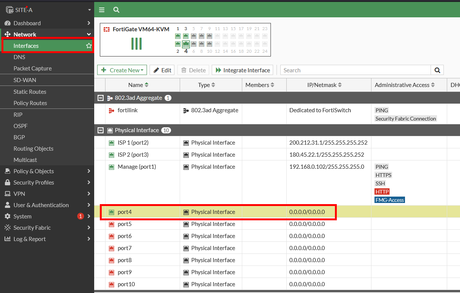Click the search button beside the Search field
Image resolution: width=460 pixels, height=293 pixels.
(x=437, y=70)
